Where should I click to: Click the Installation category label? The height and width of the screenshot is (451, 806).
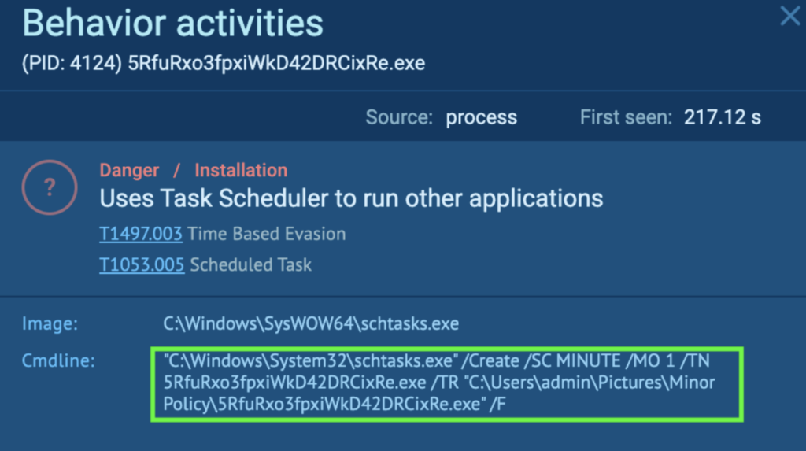click(x=241, y=170)
